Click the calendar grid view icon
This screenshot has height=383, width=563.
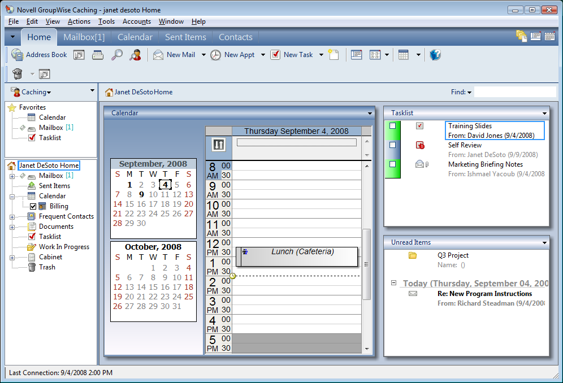pyautogui.click(x=404, y=55)
